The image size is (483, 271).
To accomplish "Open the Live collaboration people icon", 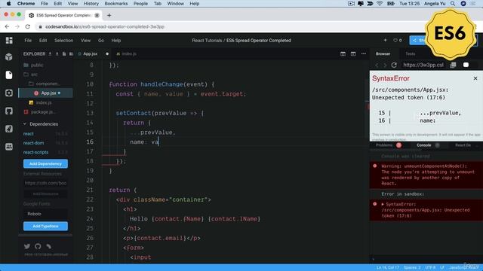I will click(9, 147).
